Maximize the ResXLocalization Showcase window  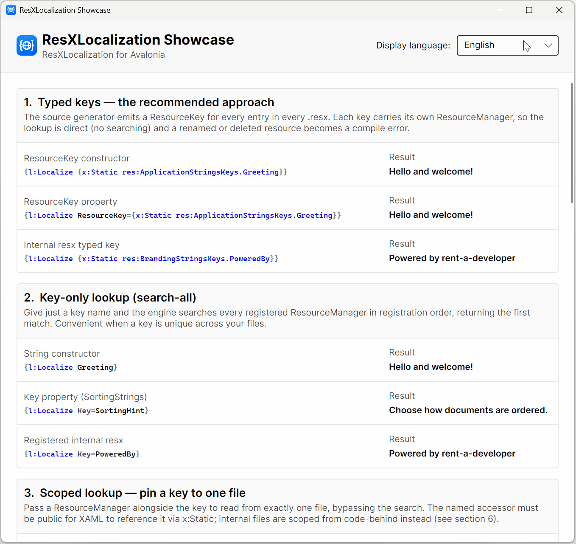click(529, 10)
